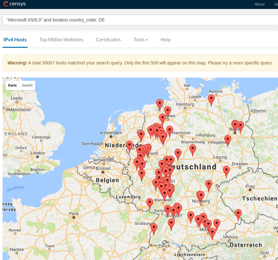Click the Manchester city label
This screenshot has height=260, width=278.
point(20,110)
